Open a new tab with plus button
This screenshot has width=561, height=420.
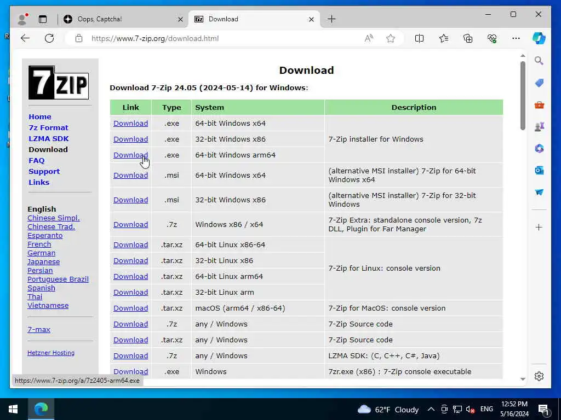331,19
